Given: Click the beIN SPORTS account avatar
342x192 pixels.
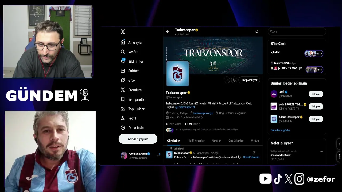Looking at the screenshot, I should click(274, 106).
